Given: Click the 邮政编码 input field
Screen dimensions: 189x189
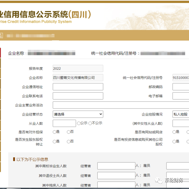Looking at the screenshot, I should coord(181,87).
